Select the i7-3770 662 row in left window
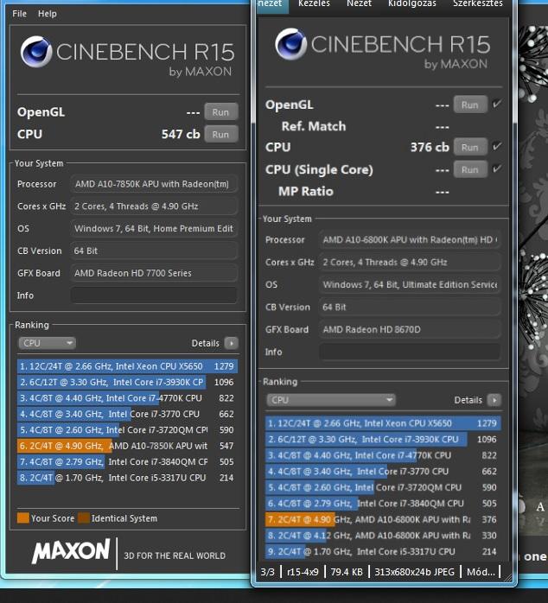The height and width of the screenshot is (603, 548). [127, 414]
